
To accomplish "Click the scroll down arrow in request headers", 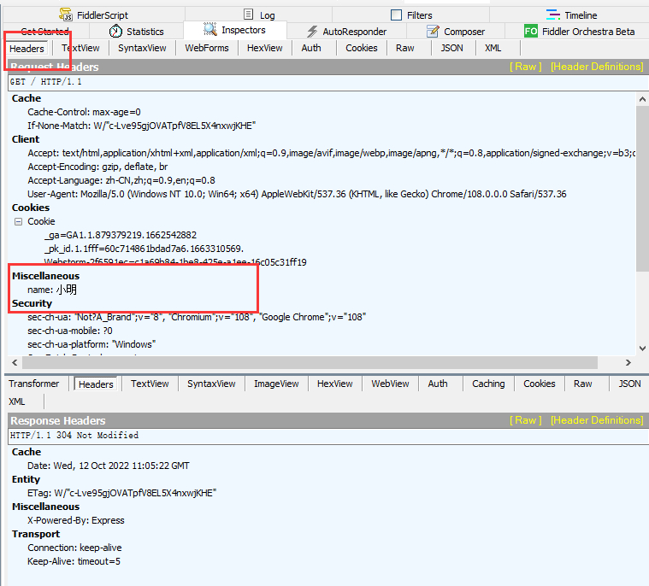I will [642, 349].
